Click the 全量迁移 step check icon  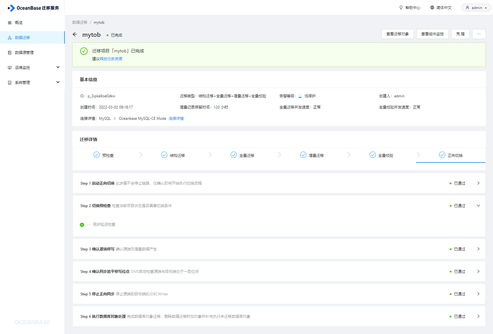click(x=234, y=155)
